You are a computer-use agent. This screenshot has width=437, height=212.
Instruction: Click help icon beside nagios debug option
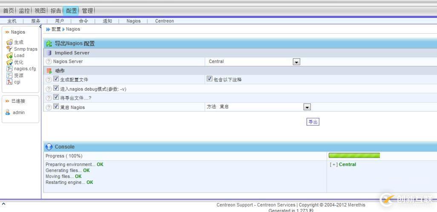coord(49,89)
